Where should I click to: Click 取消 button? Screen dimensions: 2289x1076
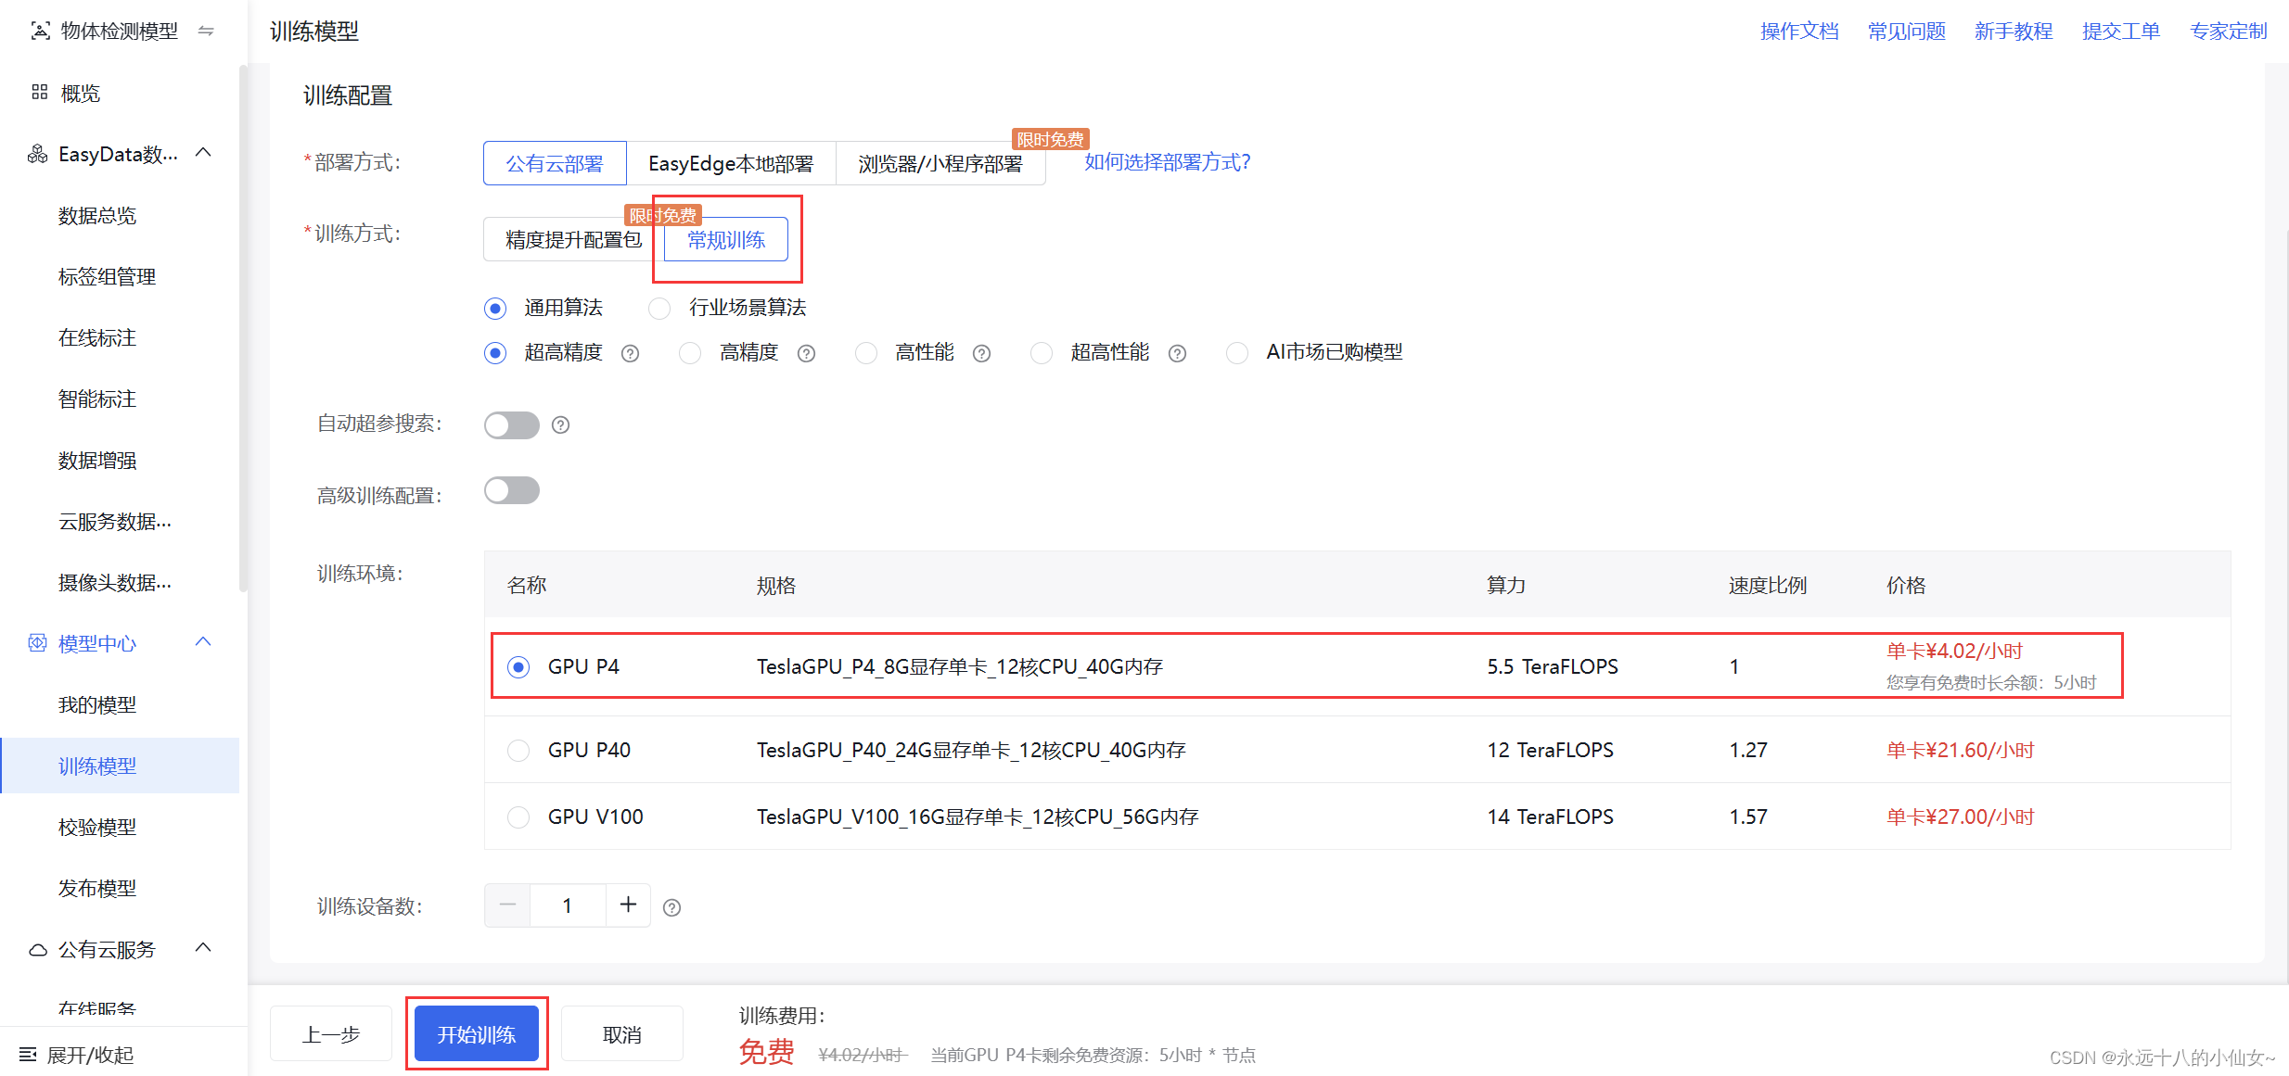tap(622, 1033)
